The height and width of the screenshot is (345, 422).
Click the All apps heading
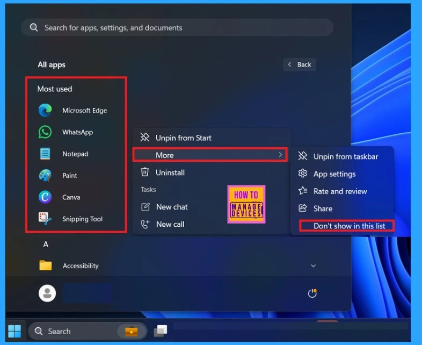tap(52, 64)
